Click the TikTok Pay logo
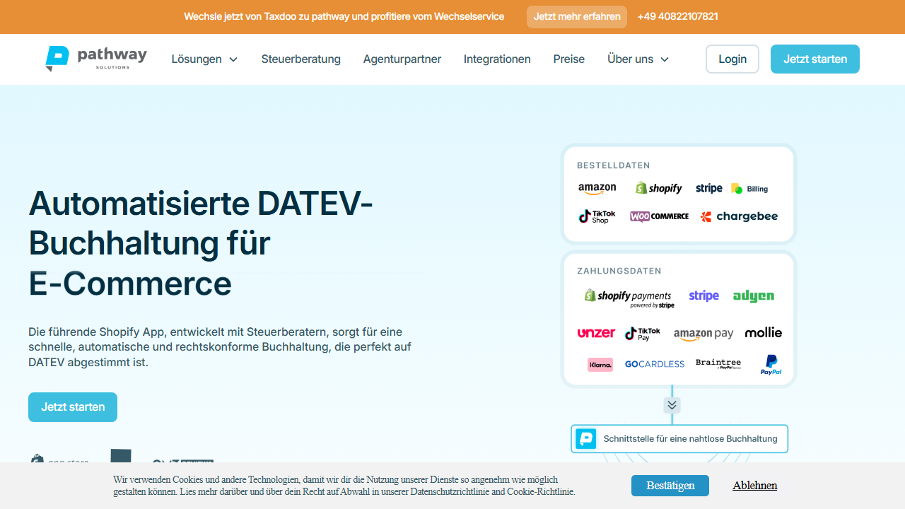The width and height of the screenshot is (905, 509). click(643, 334)
